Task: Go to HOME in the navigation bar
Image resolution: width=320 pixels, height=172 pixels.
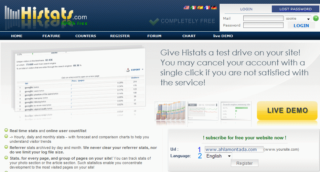Action: [17, 36]
